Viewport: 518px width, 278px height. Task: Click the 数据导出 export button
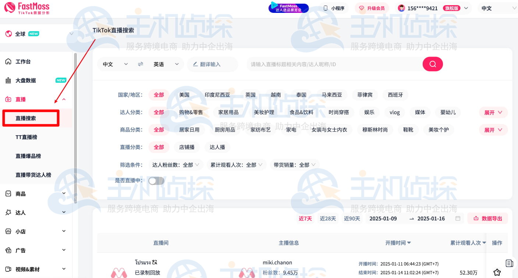click(487, 218)
